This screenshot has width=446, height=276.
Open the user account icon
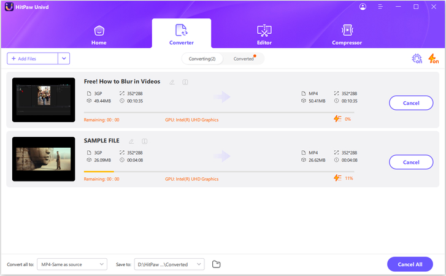[363, 7]
